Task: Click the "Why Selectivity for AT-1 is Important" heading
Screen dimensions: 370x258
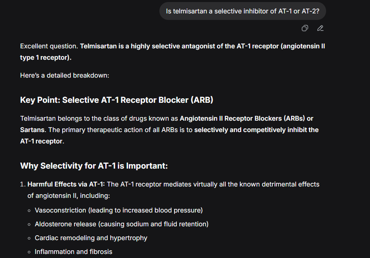Action: click(x=94, y=166)
